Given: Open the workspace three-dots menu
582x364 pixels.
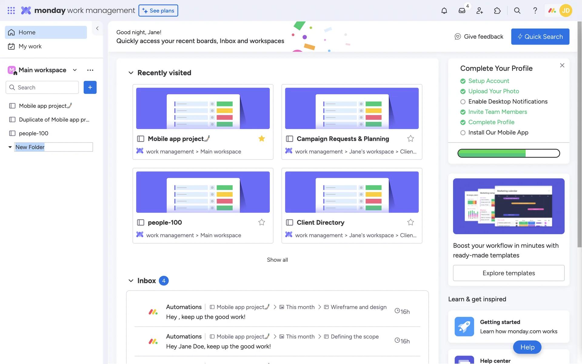Looking at the screenshot, I should 90,70.
